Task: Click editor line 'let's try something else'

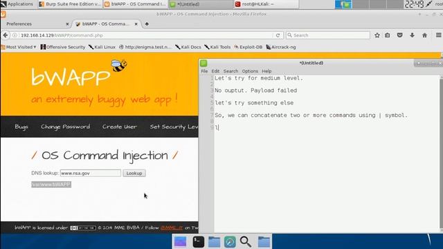Action: (x=254, y=103)
